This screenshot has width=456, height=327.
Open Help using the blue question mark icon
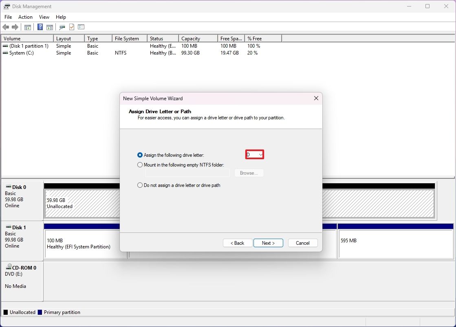40,27
